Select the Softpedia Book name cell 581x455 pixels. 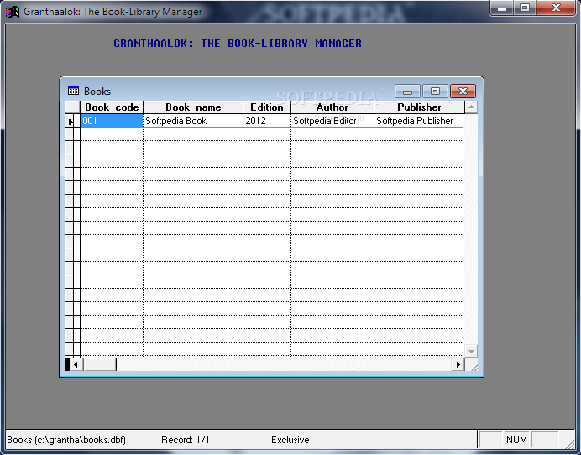pos(193,121)
